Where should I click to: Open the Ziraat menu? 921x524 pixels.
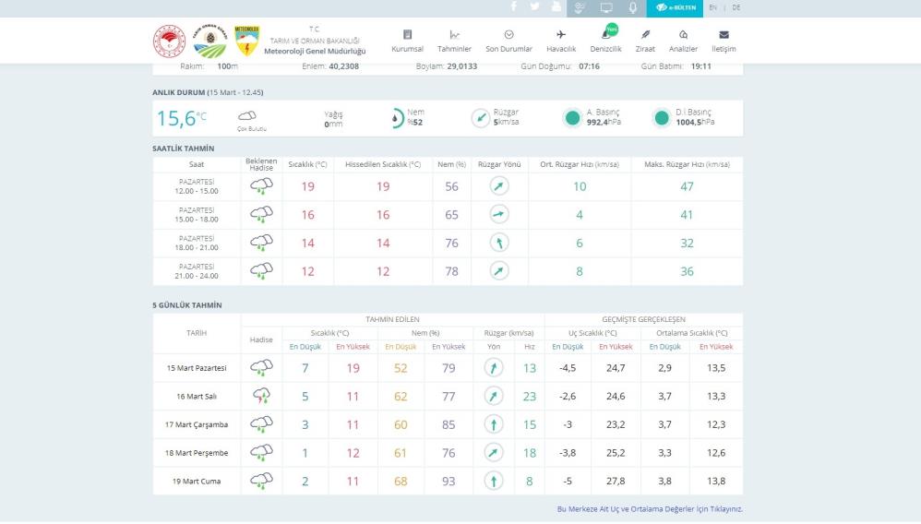(645, 41)
